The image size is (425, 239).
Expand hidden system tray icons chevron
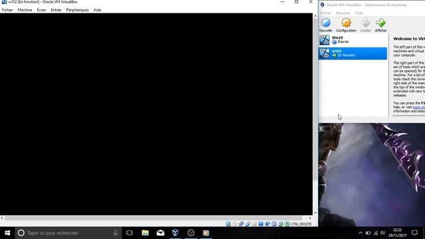tap(361, 233)
